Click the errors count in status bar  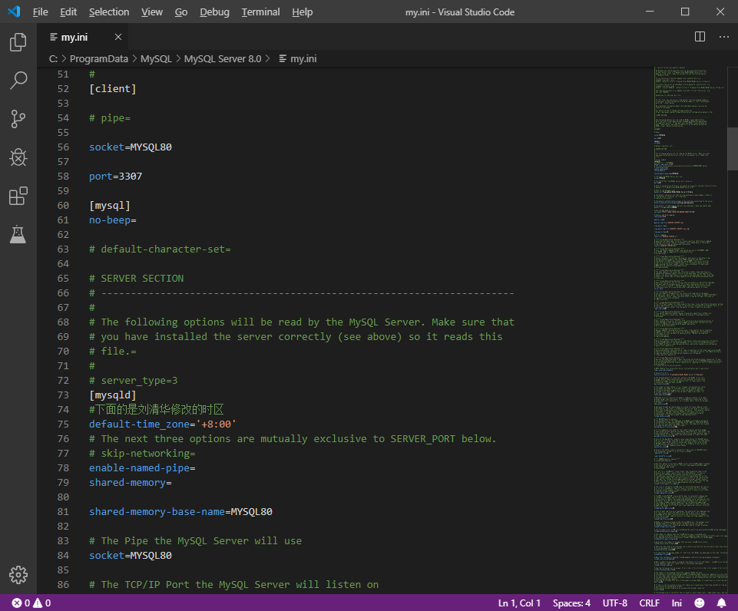22,603
